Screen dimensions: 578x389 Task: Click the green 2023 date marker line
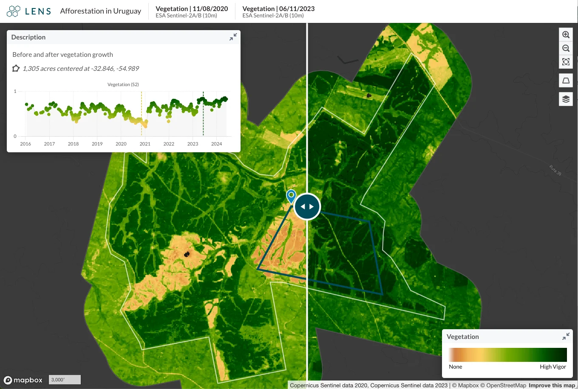(x=203, y=114)
